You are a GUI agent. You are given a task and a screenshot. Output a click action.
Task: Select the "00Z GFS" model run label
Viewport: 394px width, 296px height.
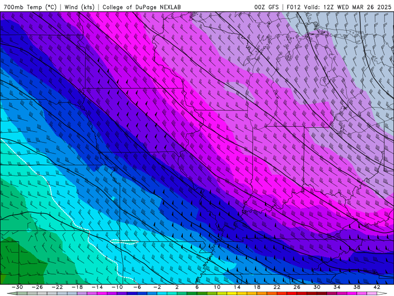click(266, 7)
